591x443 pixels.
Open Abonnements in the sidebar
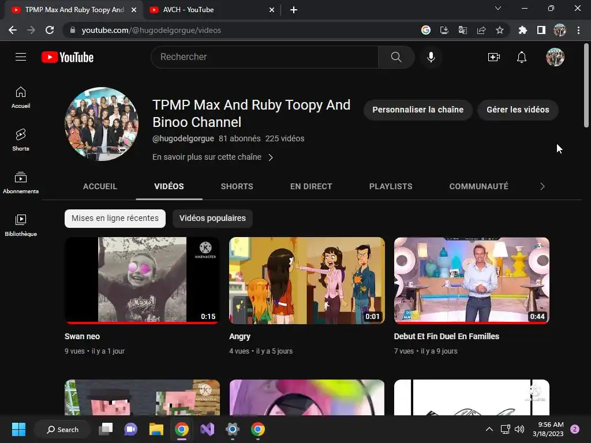coord(21,183)
